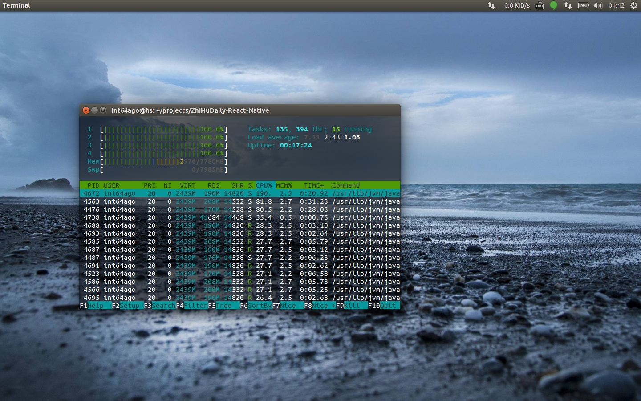Image resolution: width=641 pixels, height=401 pixels.
Task: Click the TIME+ column header
Action: pyautogui.click(x=314, y=185)
